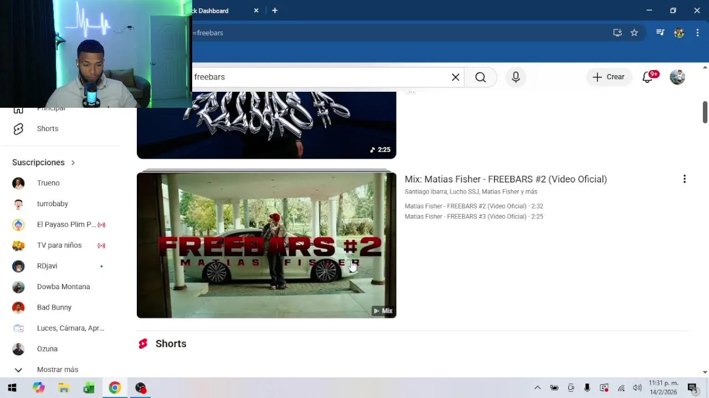The width and height of the screenshot is (709, 398).
Task: Click the Shorts sidebar icon
Action: [x=18, y=129]
